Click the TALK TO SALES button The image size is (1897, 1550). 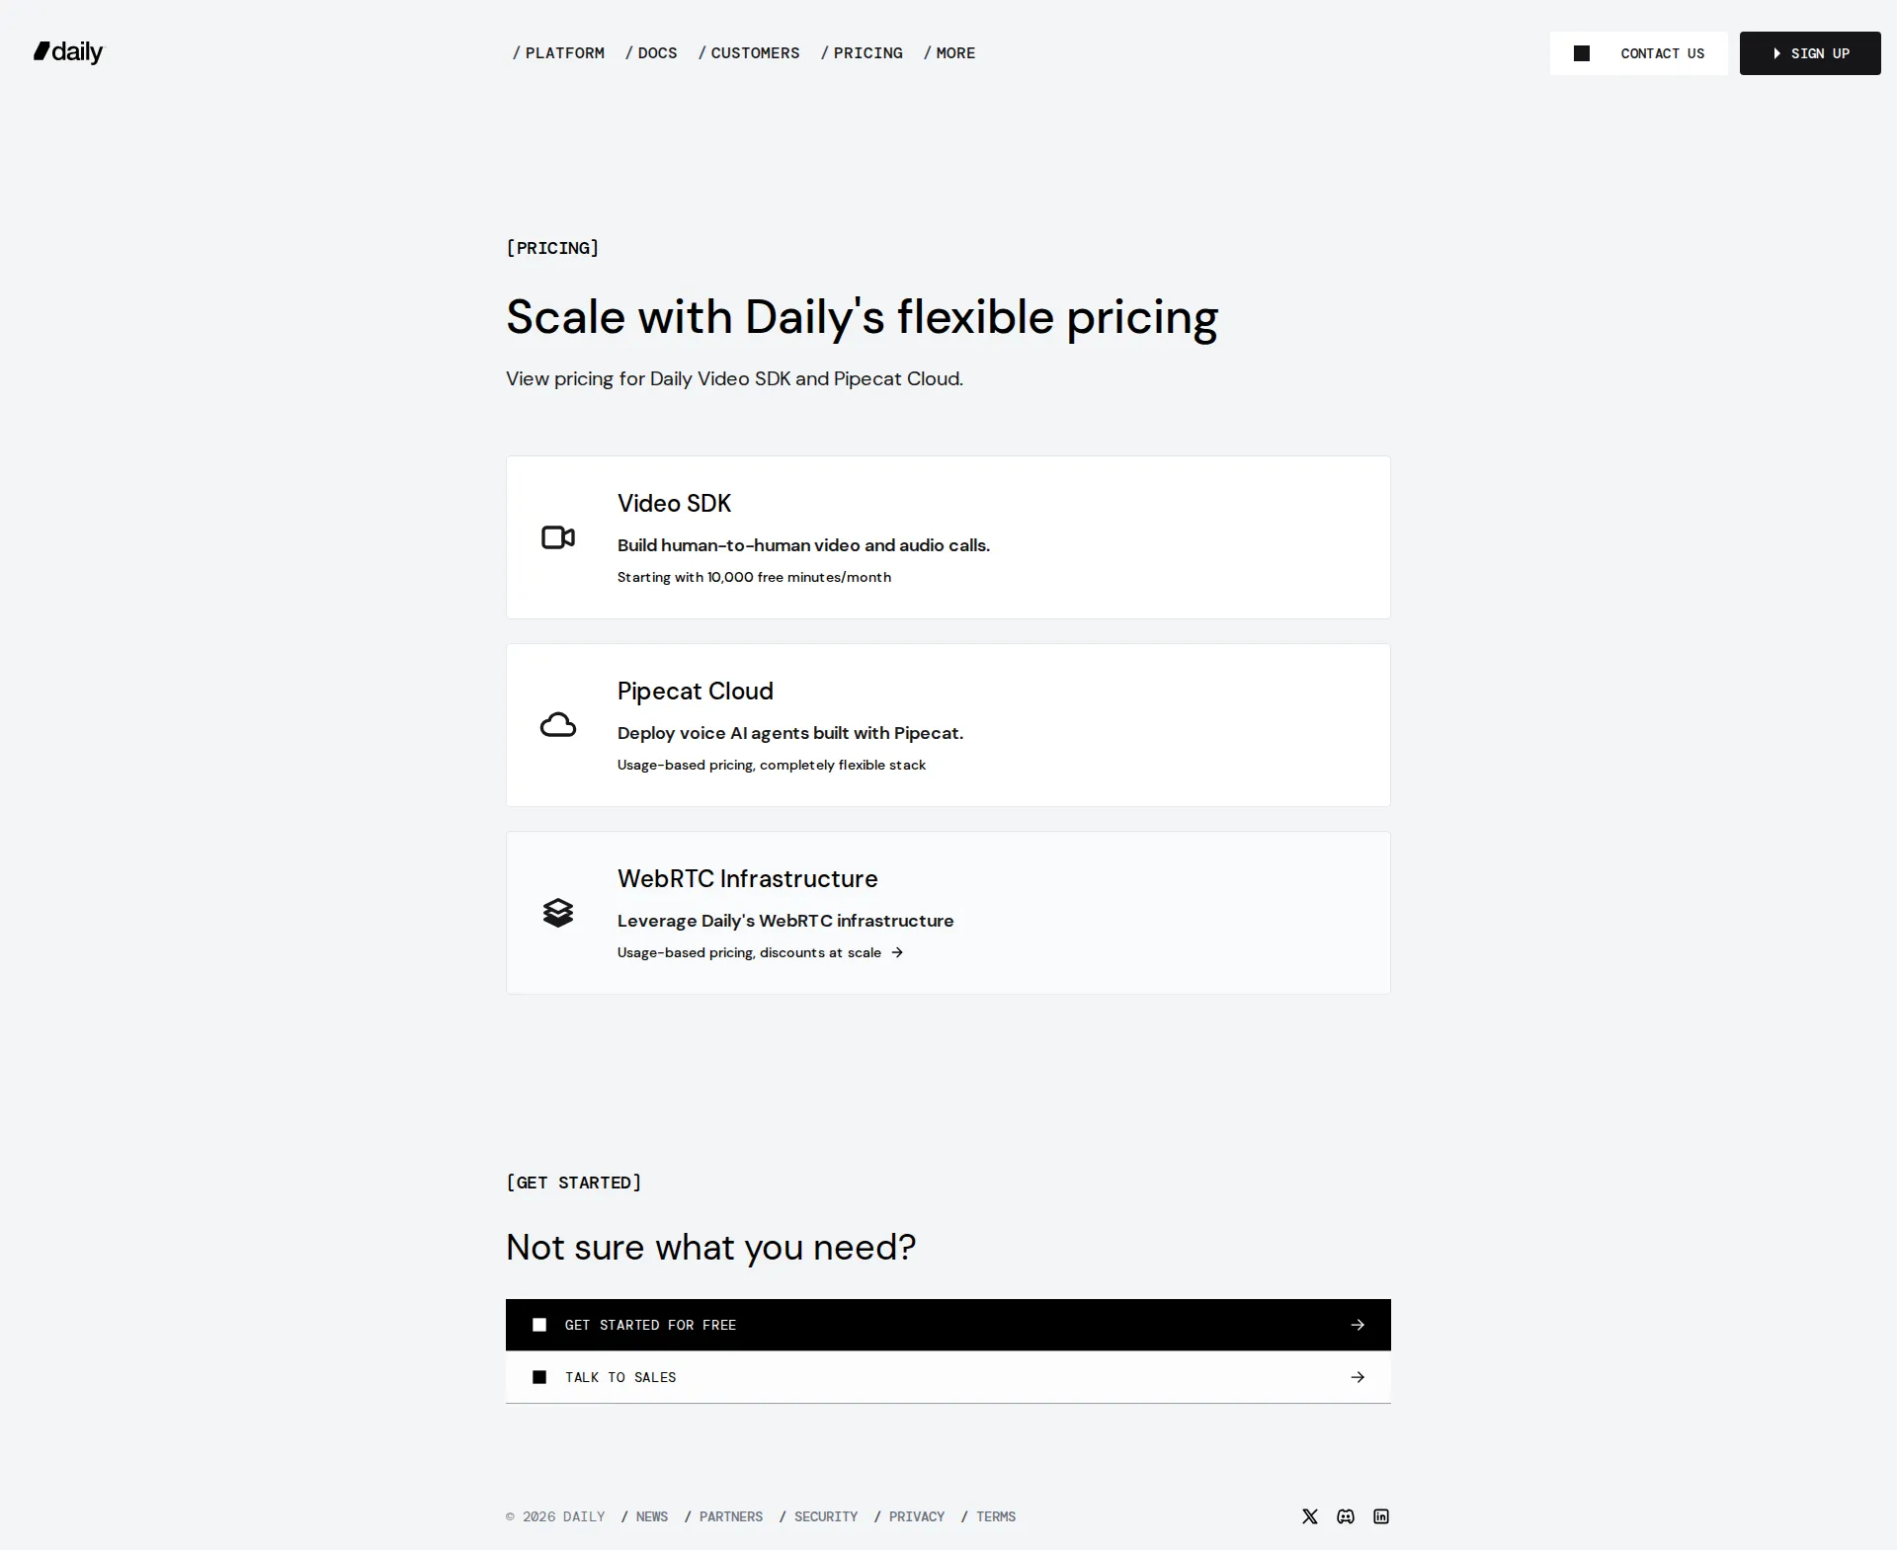tap(948, 1376)
